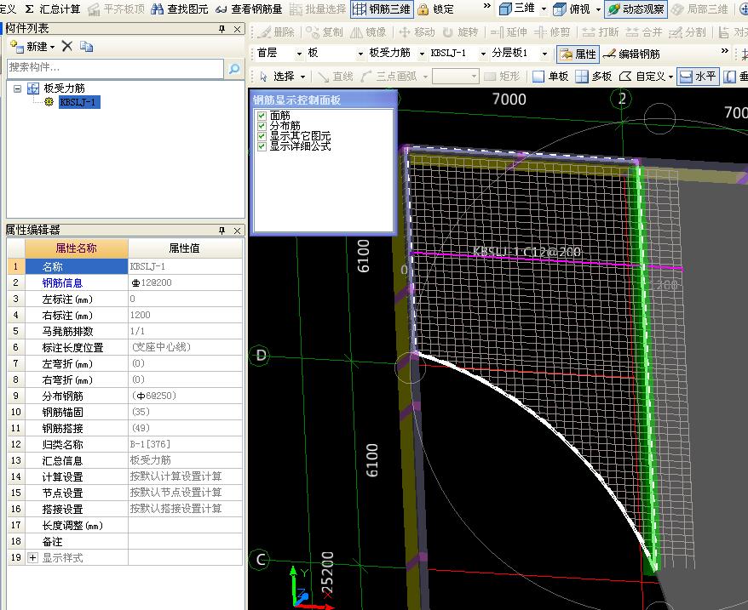Click the 修剪 trim tool
This screenshot has width=748, height=610.
click(552, 32)
